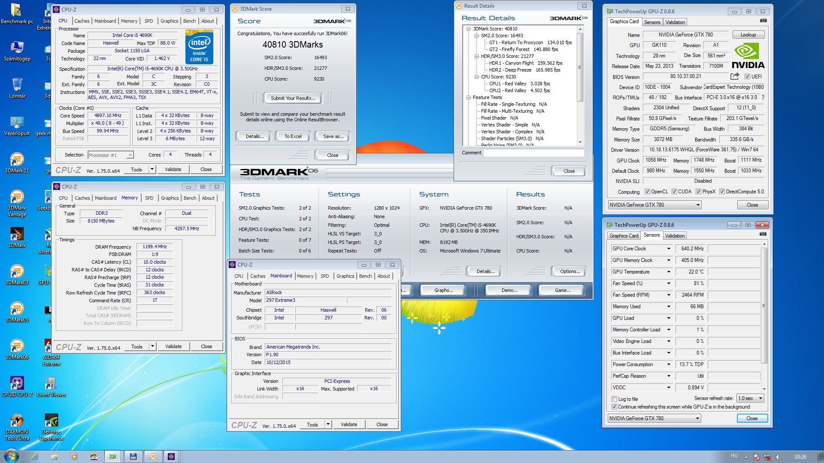Open the Tools dropdown arrow in the Mainboard CPU-Z window
Screen dimensions: 824x463
(328, 424)
